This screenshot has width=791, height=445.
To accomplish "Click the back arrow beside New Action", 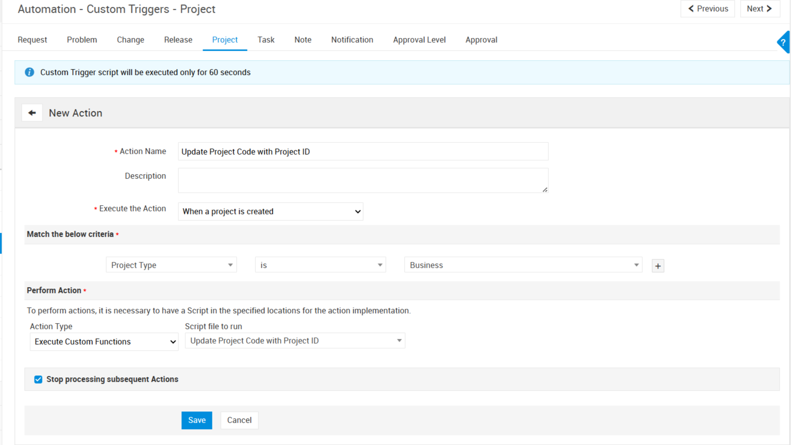I will [32, 113].
